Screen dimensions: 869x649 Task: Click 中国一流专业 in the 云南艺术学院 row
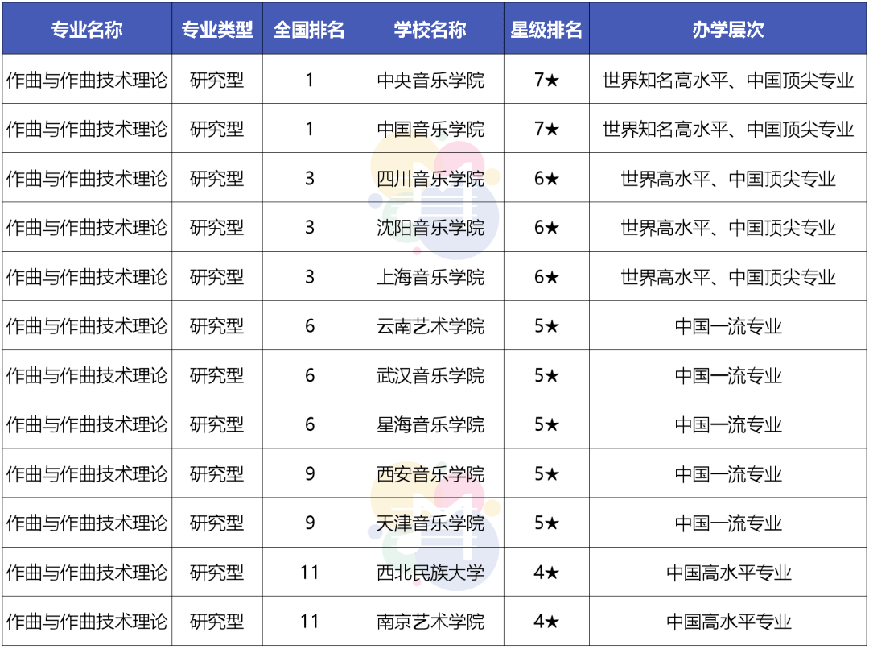coord(728,326)
